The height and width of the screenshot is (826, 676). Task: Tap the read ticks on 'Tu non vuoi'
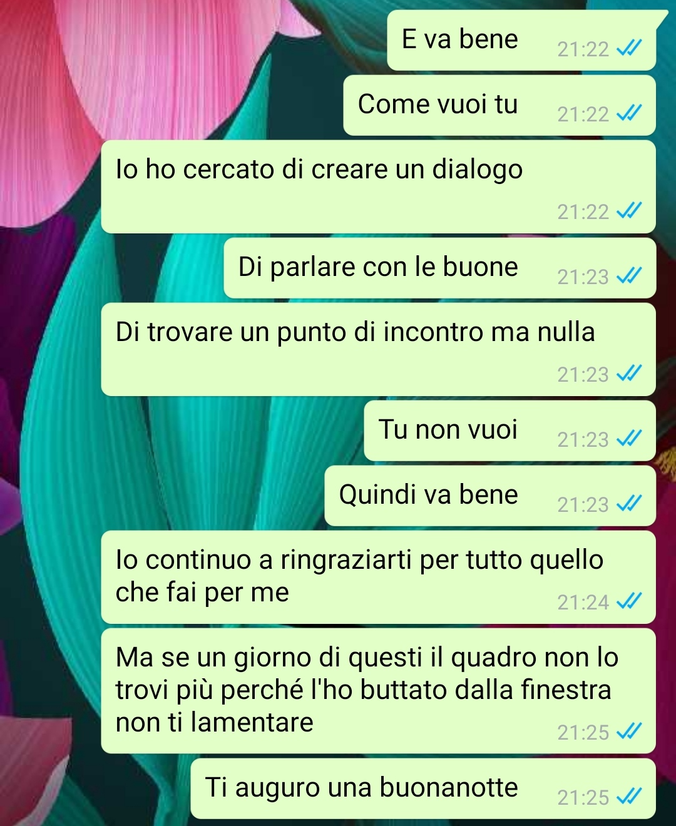[x=629, y=439]
